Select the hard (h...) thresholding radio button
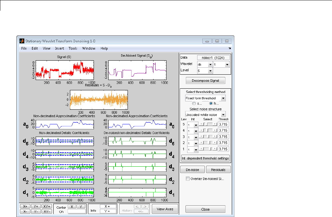Image resolution: width=332 pixels, height=217 pixels. (x=211, y=104)
